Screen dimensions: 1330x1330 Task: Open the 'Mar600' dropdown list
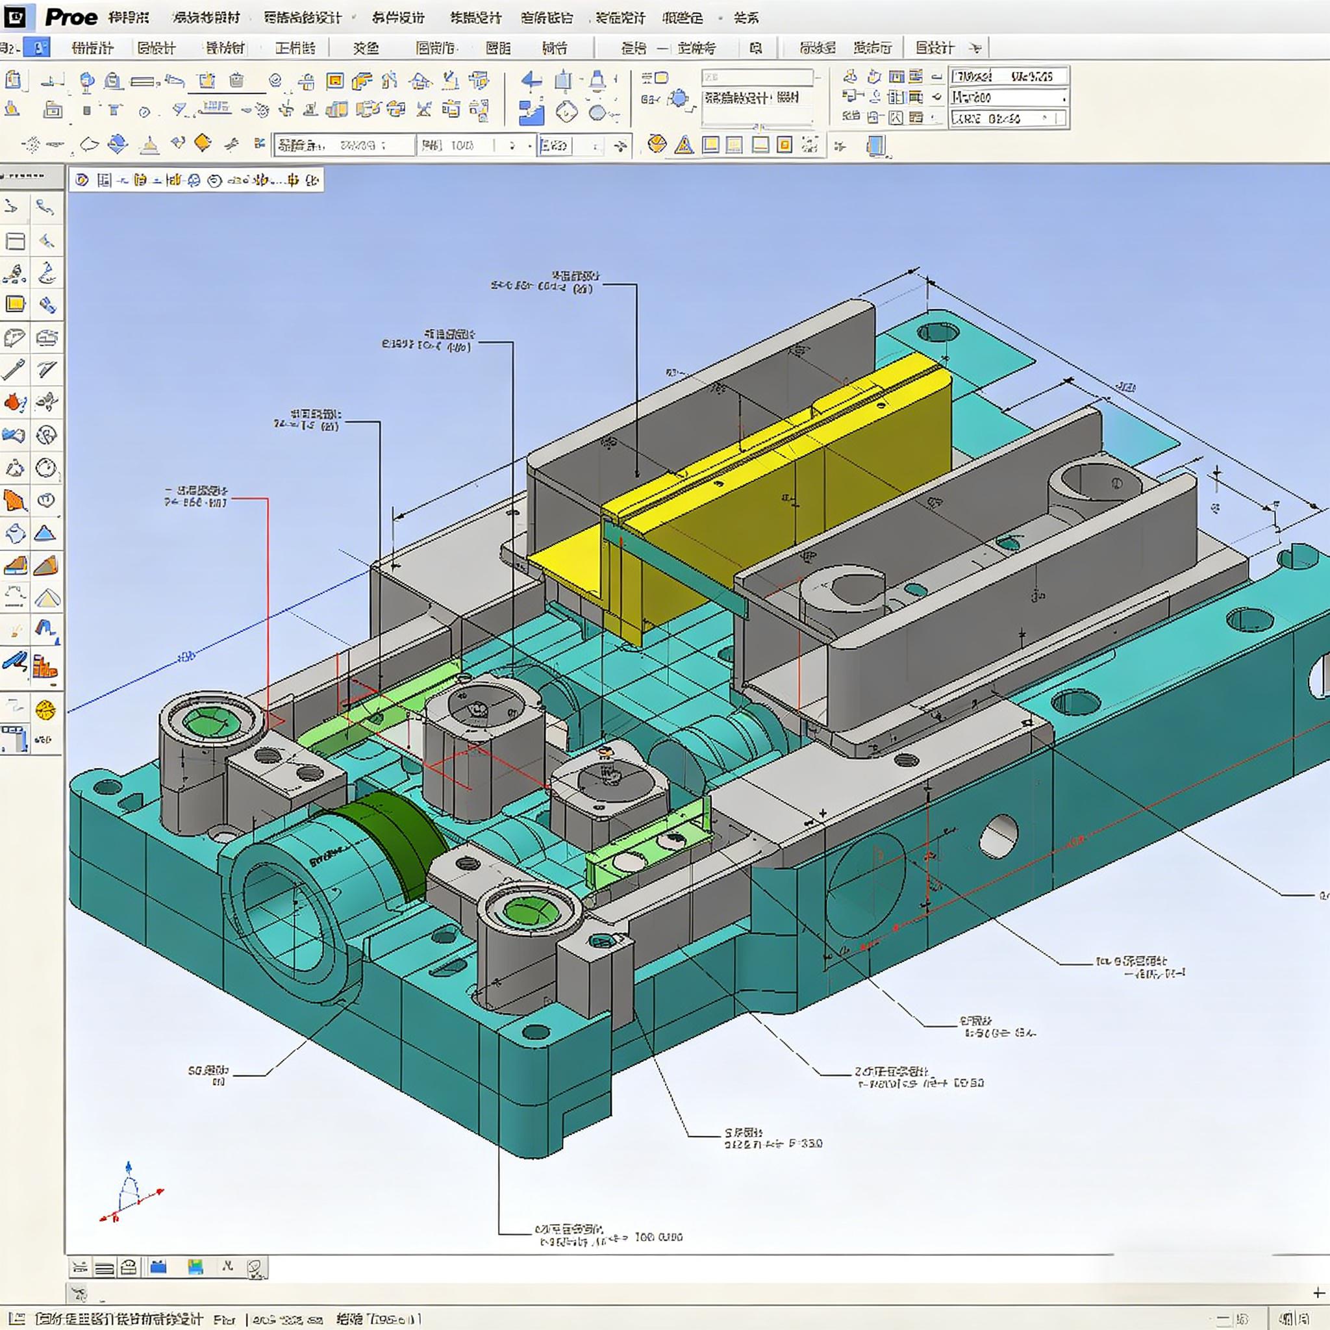[1064, 98]
